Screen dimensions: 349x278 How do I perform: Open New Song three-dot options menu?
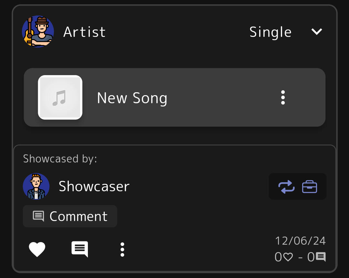[x=283, y=97]
